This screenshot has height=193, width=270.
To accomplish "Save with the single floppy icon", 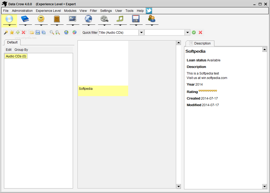I will coord(38,32).
